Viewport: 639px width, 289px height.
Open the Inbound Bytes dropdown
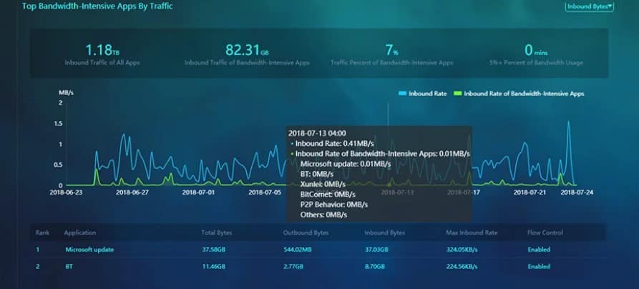point(589,6)
